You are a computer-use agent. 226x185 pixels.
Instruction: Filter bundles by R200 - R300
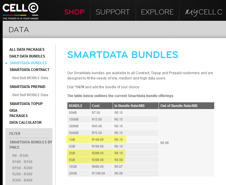click(x=22, y=174)
